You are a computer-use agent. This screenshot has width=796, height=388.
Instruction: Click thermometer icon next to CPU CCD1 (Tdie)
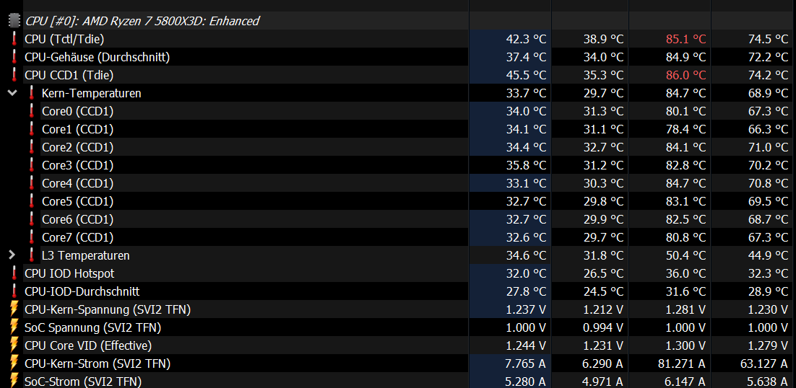(x=14, y=75)
